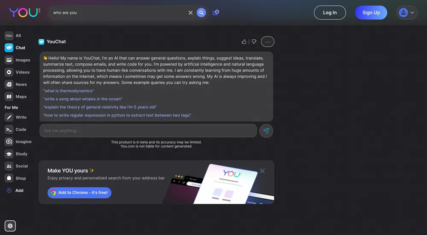Open the Study app icon

click(x=9, y=154)
